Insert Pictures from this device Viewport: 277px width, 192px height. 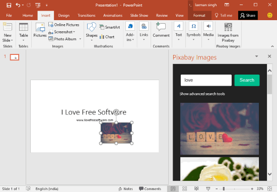tap(40, 30)
